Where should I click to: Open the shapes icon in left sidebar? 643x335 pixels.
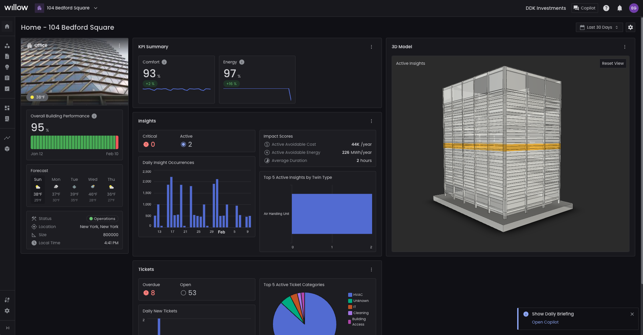pyautogui.click(x=7, y=46)
